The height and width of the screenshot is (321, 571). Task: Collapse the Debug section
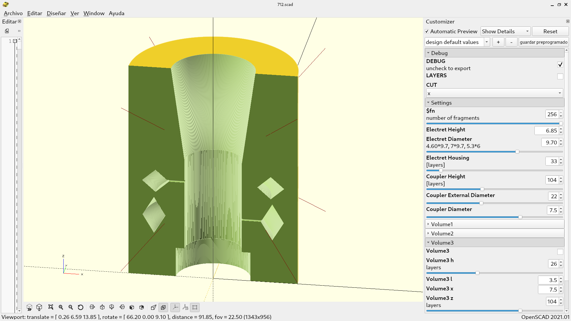[495, 53]
